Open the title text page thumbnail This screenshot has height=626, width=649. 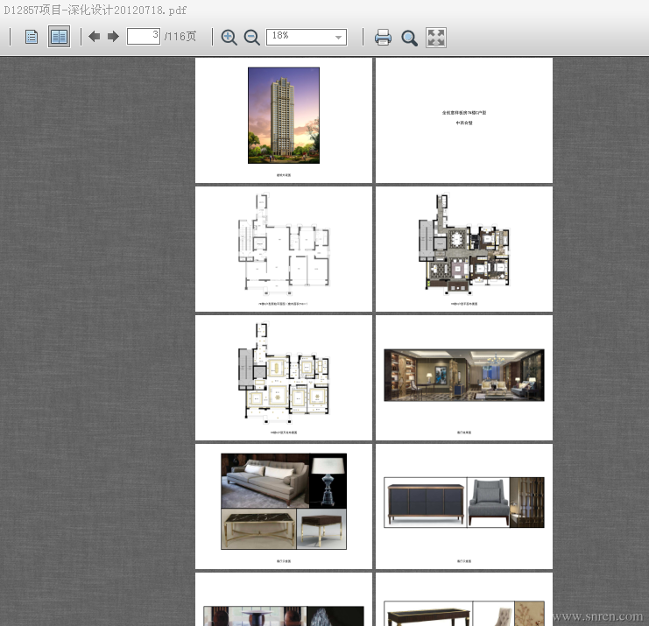coord(464,120)
